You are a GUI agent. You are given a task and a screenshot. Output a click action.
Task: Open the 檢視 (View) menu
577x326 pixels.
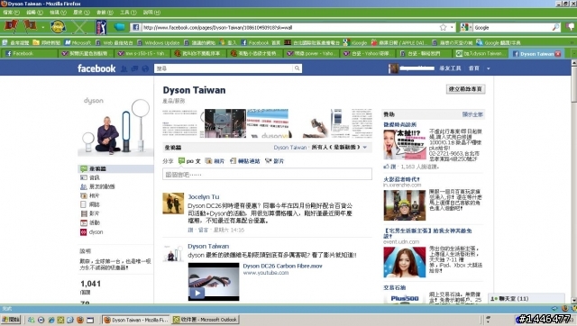coord(58,12)
